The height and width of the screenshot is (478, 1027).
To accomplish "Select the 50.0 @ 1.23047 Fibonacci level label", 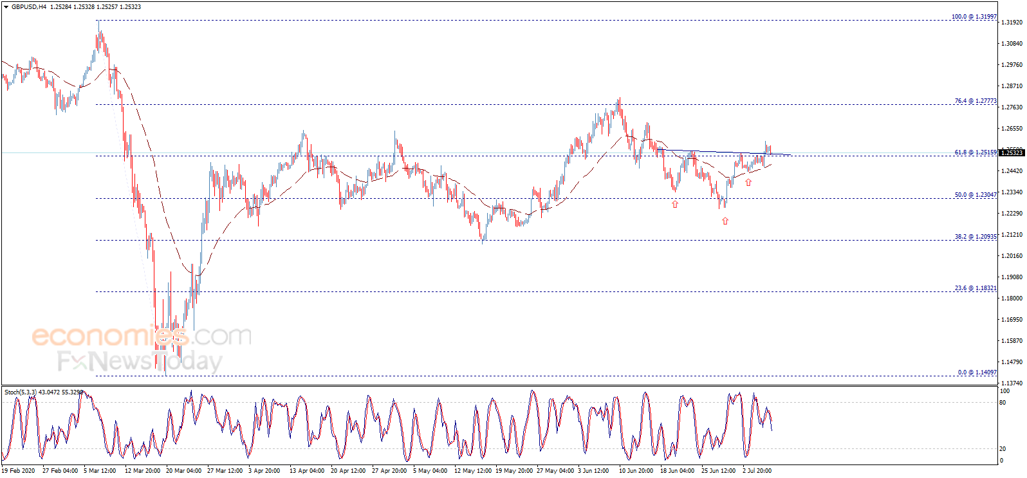I will tap(976, 195).
